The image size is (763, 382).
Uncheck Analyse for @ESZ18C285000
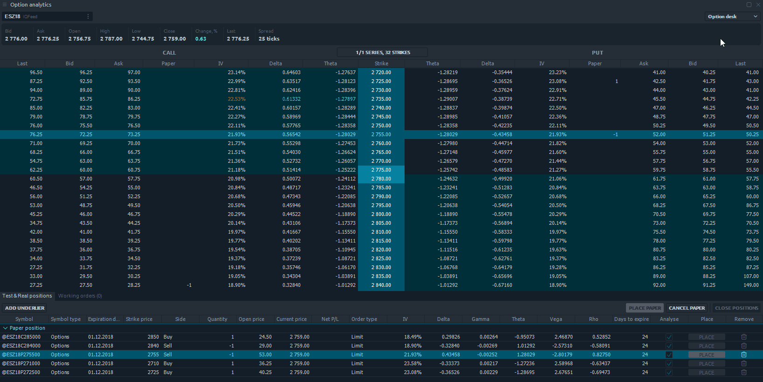[x=669, y=337]
